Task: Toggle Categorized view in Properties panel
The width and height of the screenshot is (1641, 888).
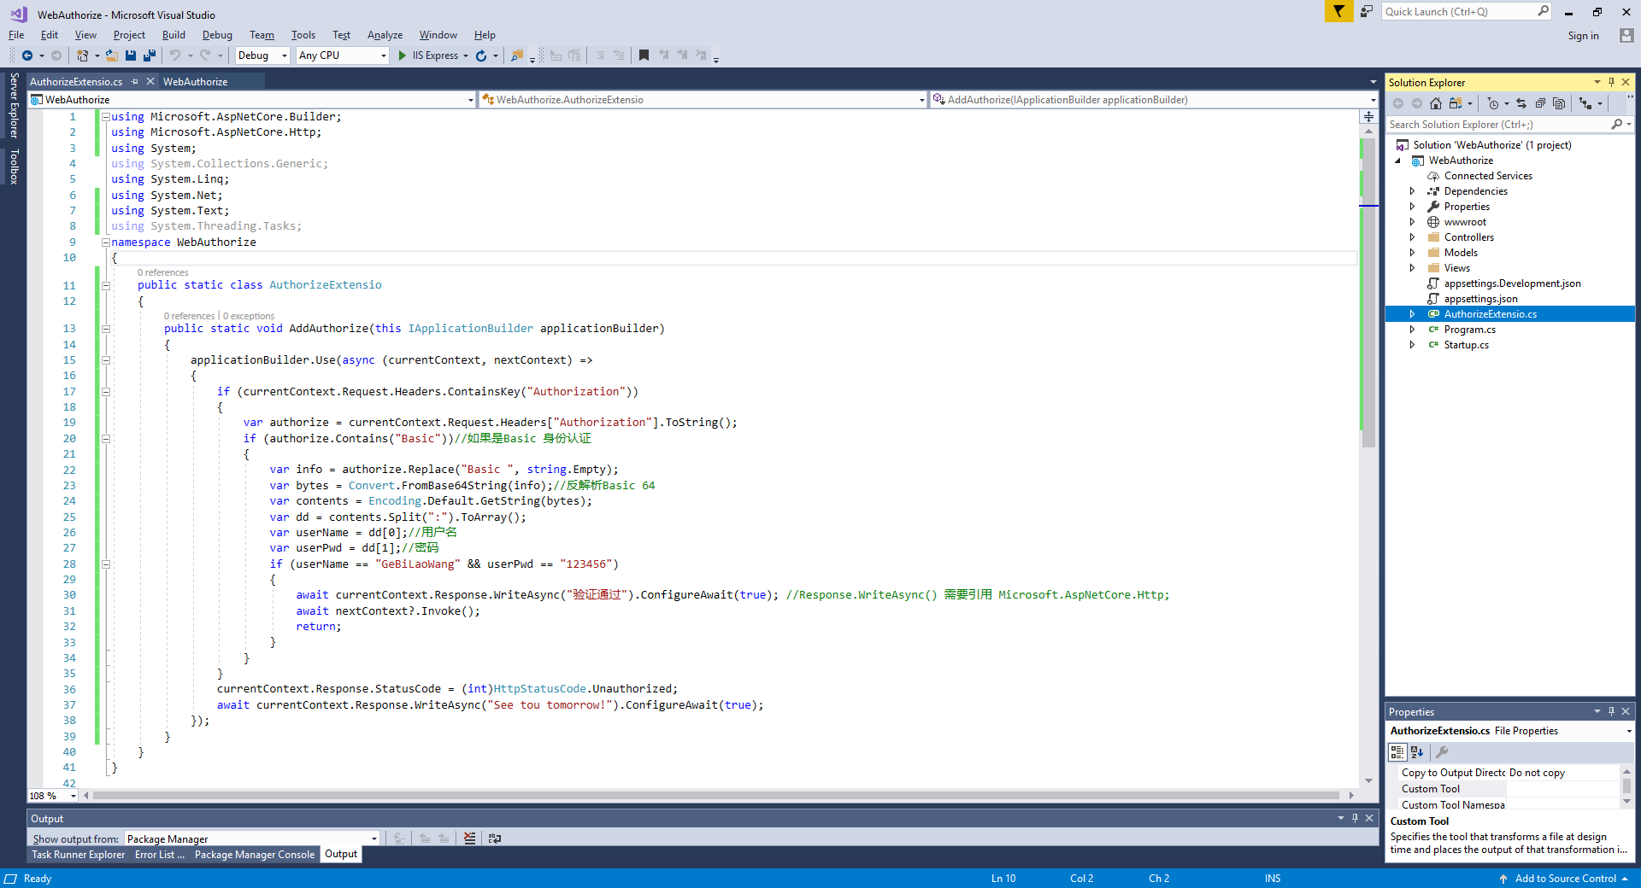Action: [x=1397, y=752]
